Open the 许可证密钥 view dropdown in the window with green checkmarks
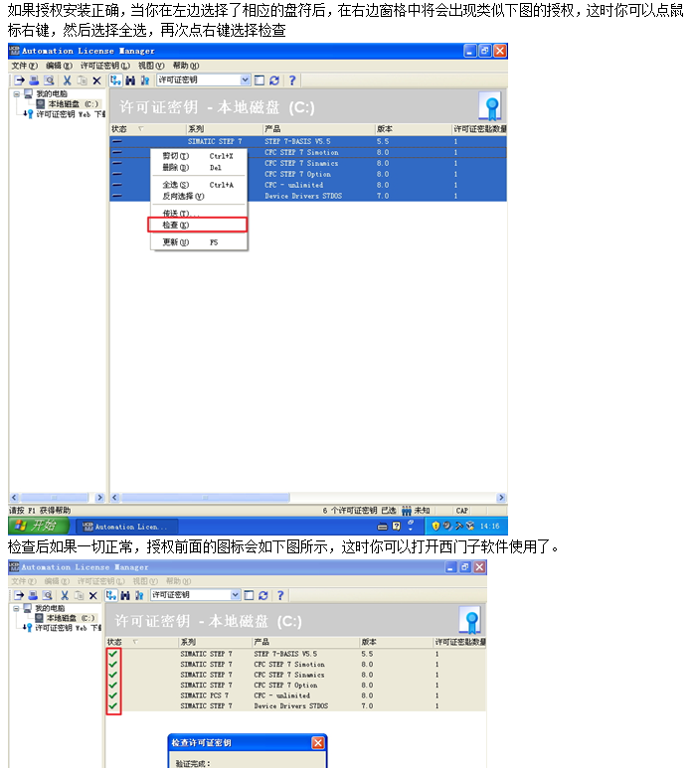 (x=236, y=594)
